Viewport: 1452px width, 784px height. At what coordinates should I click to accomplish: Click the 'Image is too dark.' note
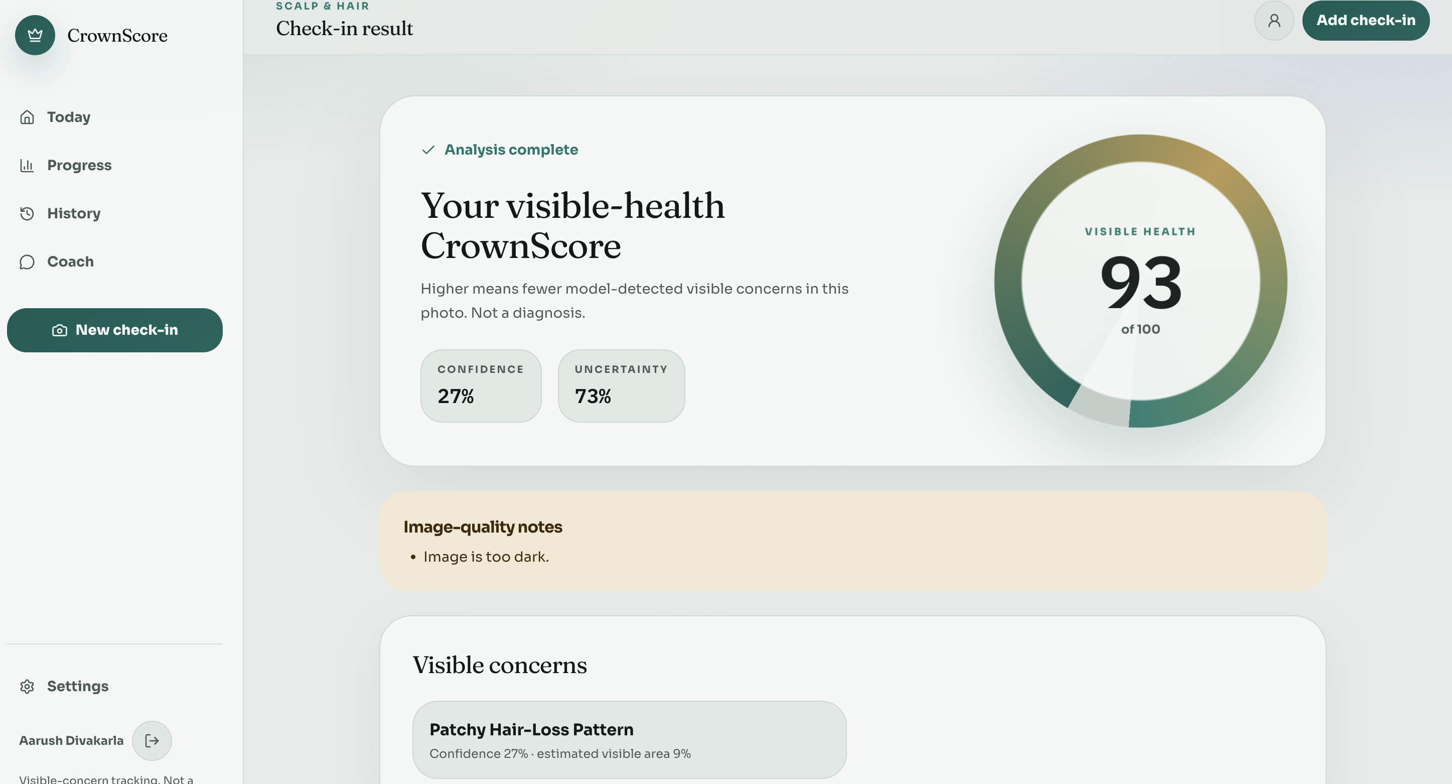(x=486, y=557)
